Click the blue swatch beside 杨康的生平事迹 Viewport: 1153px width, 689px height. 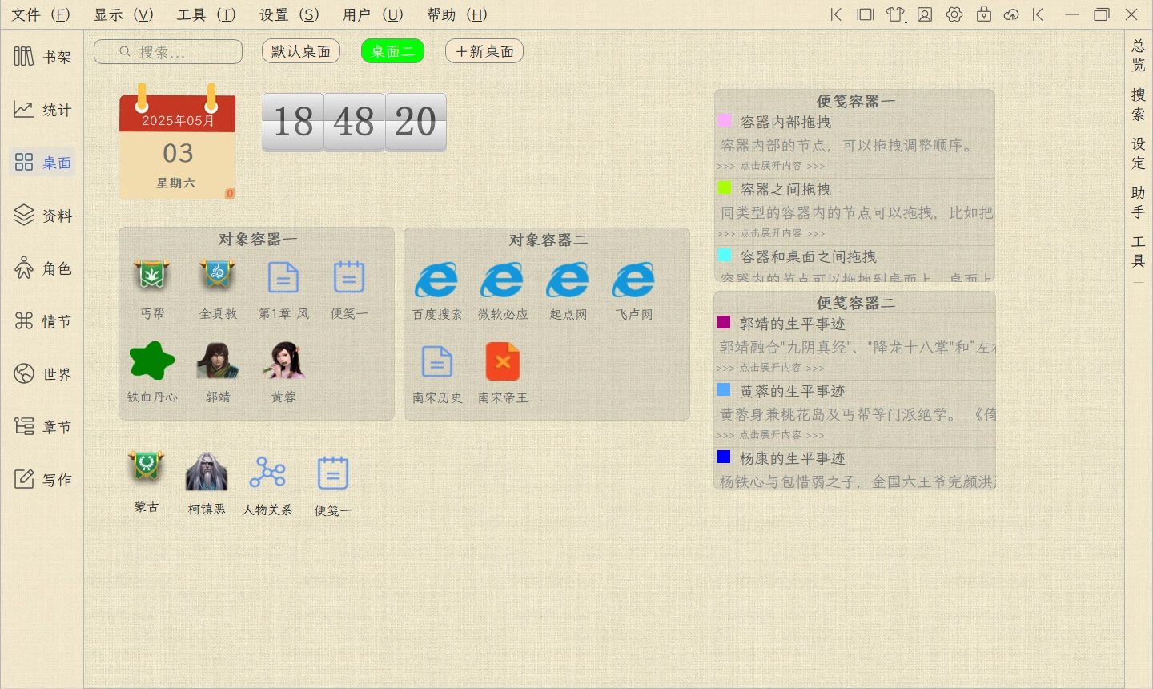click(x=724, y=457)
